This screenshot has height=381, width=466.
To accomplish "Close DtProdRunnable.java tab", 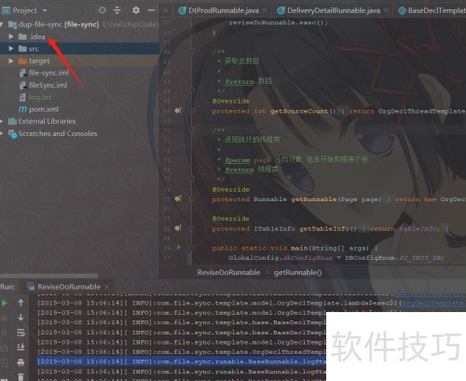I will tap(265, 10).
